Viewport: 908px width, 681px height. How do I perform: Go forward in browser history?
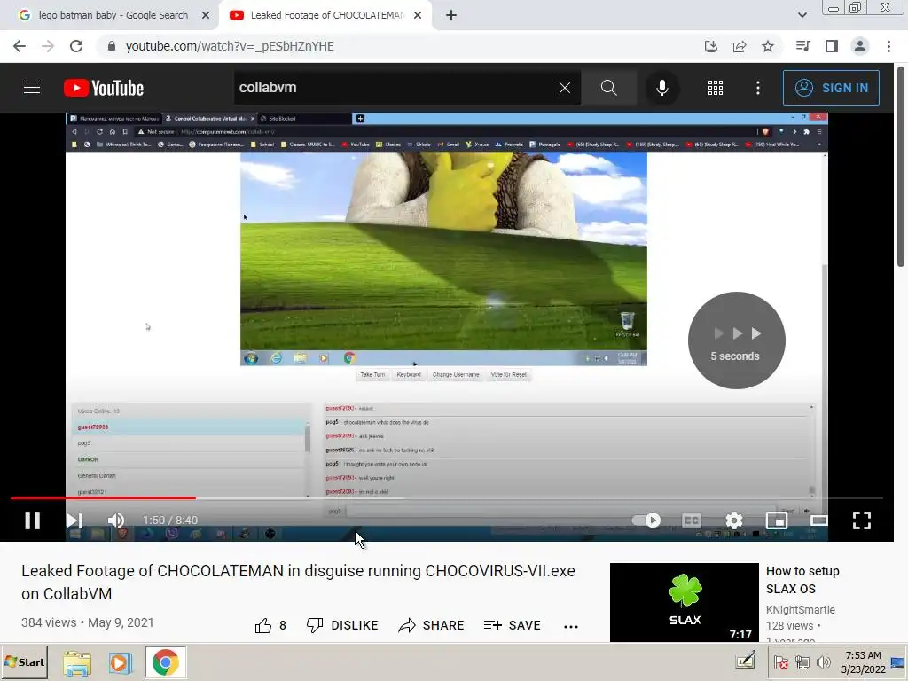click(x=48, y=46)
